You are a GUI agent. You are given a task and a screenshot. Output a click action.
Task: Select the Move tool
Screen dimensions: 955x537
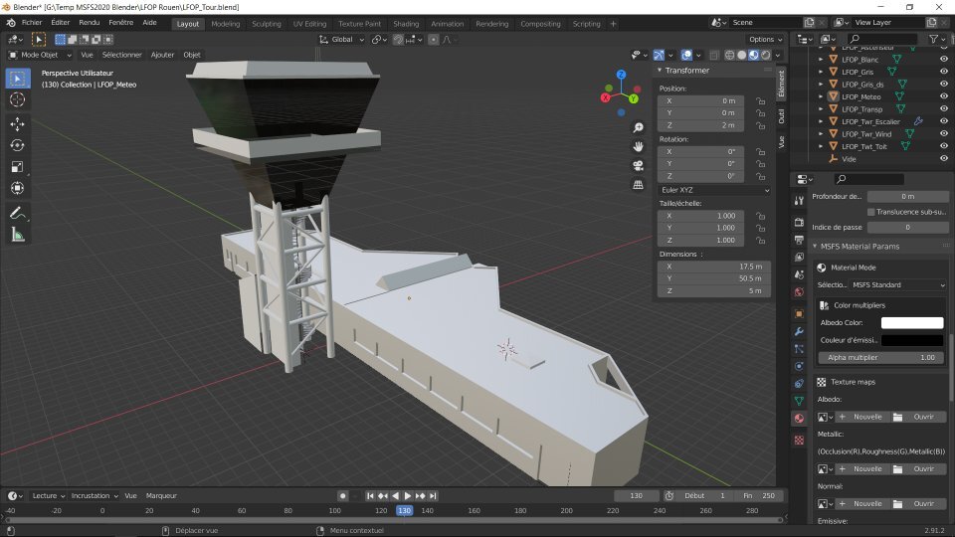point(18,124)
